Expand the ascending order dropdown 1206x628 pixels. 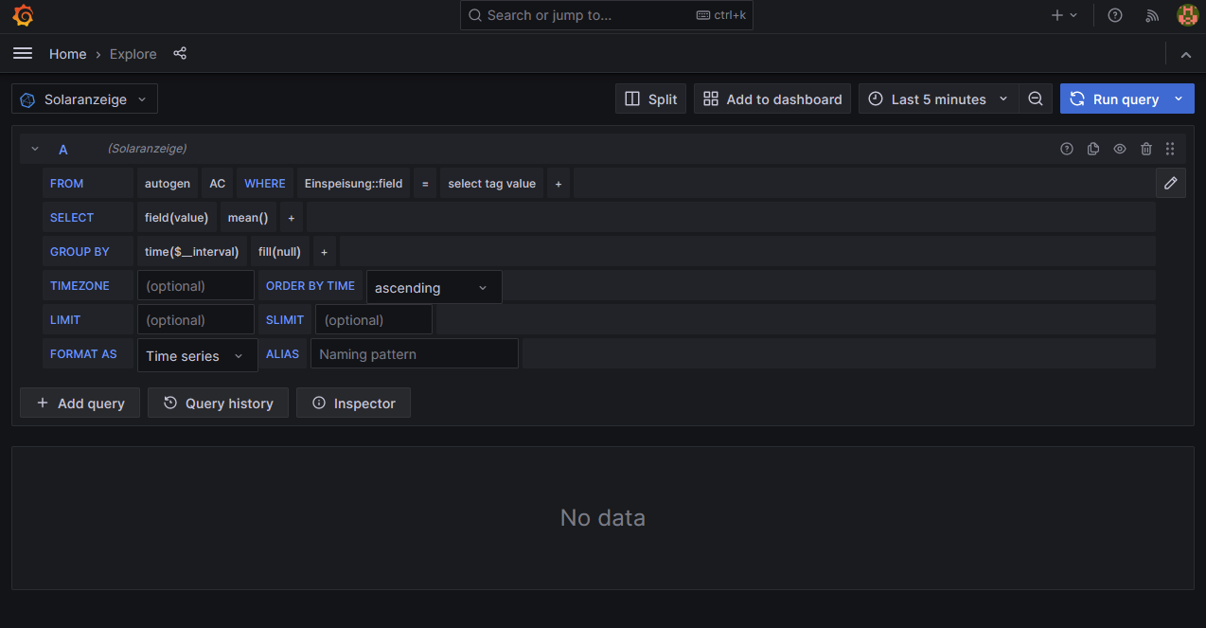click(x=434, y=288)
